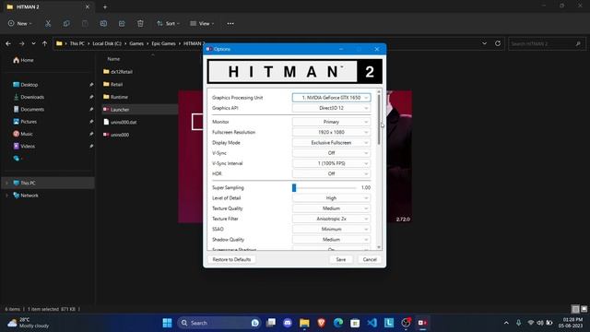Click New button in File Explorer
590x332 pixels.
19,23
